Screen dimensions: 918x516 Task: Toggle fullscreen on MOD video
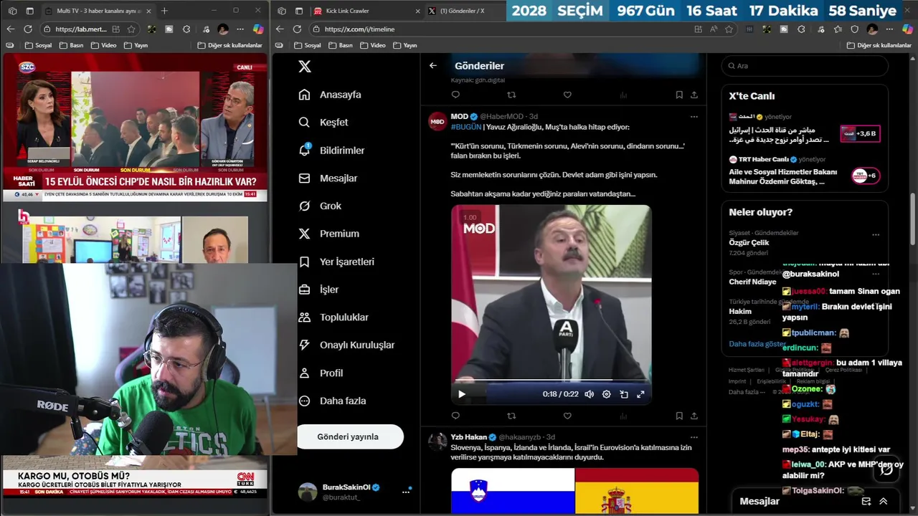click(640, 394)
